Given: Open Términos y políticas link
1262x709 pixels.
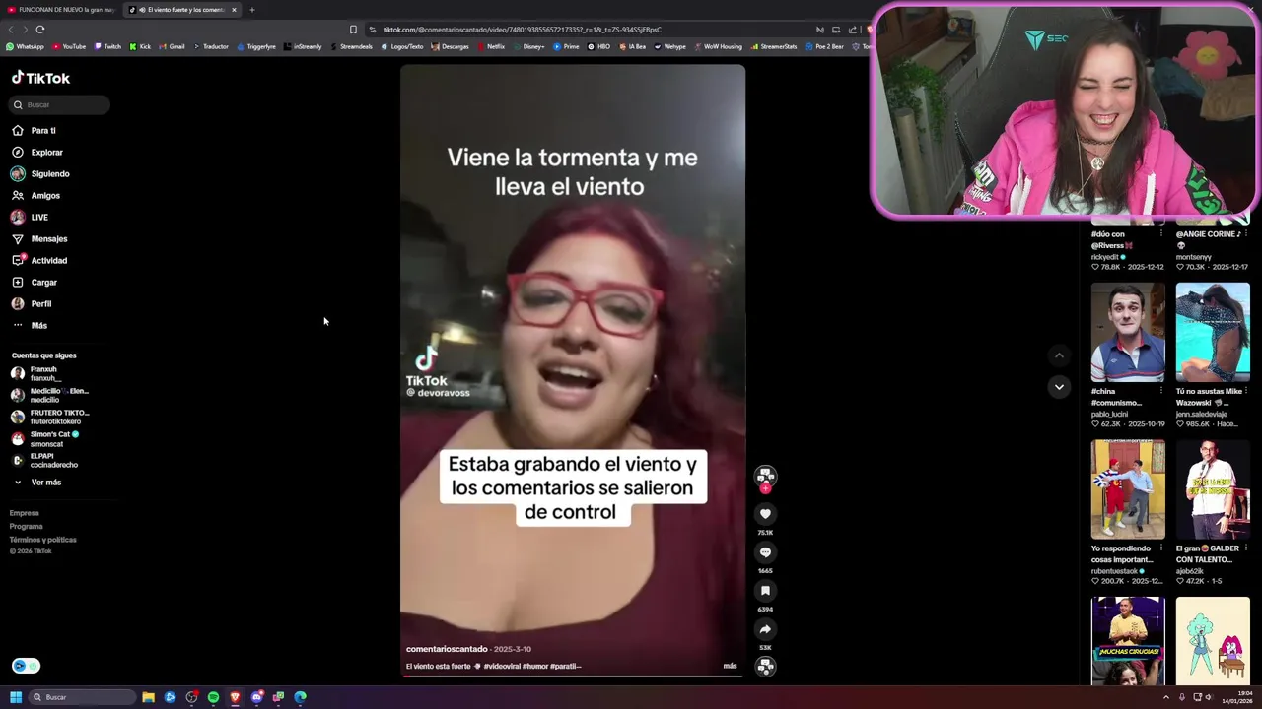Looking at the screenshot, I should [42, 540].
